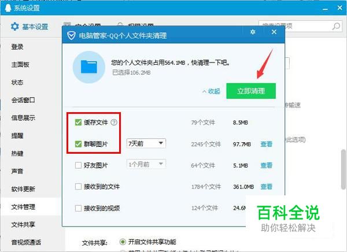The image size is (347, 252).
Task: Uncheck the 缓存文件 checkbox
Action: tap(78, 122)
